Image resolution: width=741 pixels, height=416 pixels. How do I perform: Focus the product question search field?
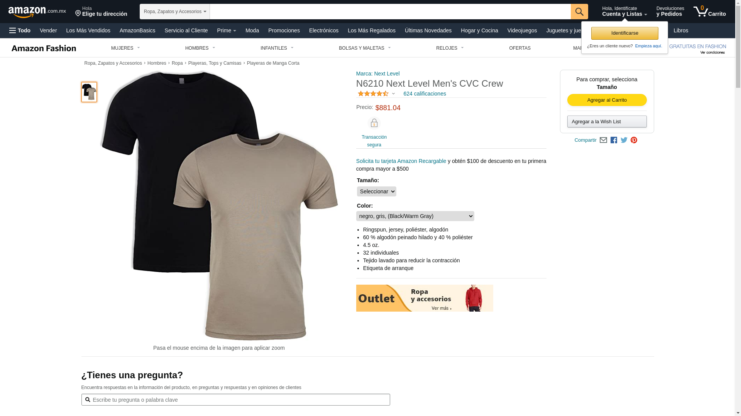tap(236, 400)
